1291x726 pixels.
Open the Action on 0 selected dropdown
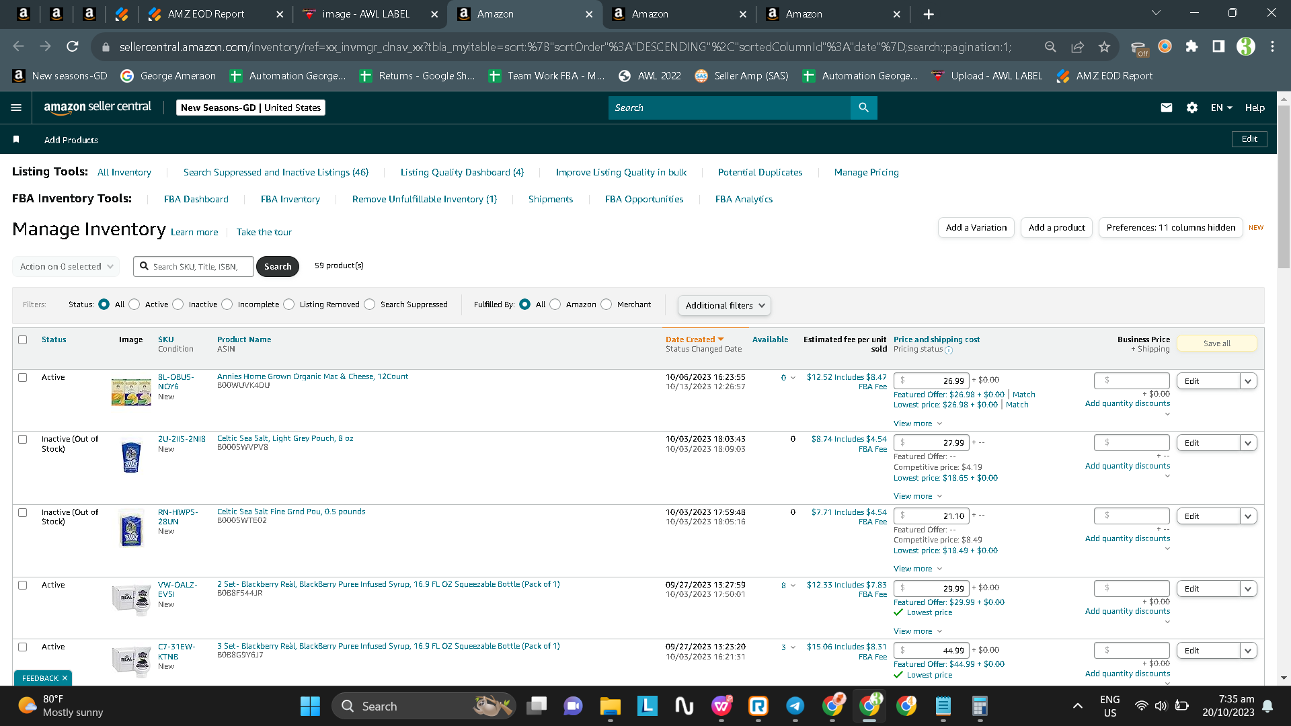click(66, 266)
